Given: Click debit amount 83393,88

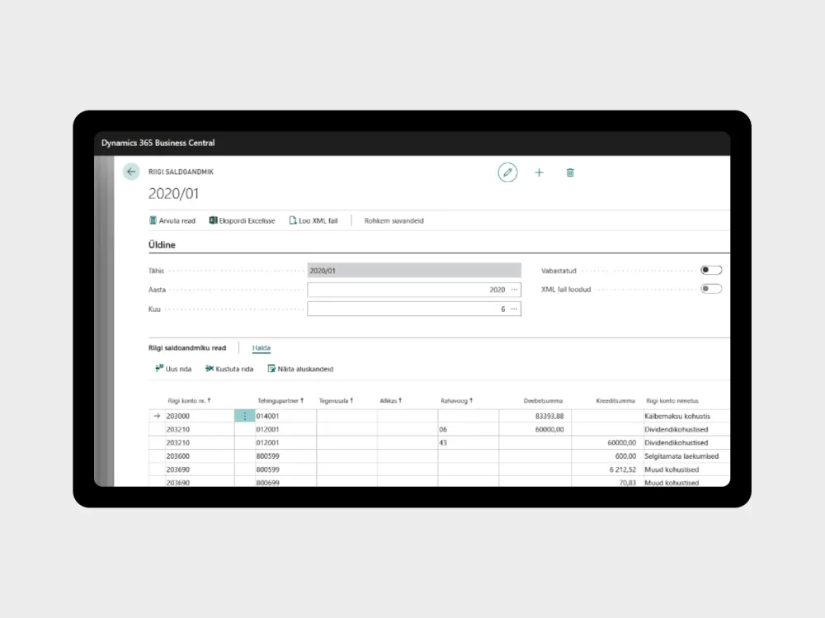Looking at the screenshot, I should pos(535,416).
